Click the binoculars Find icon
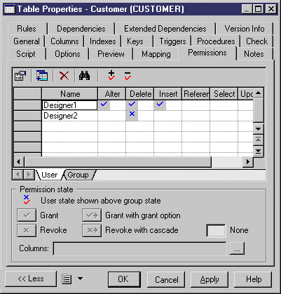281x294 pixels. click(84, 76)
